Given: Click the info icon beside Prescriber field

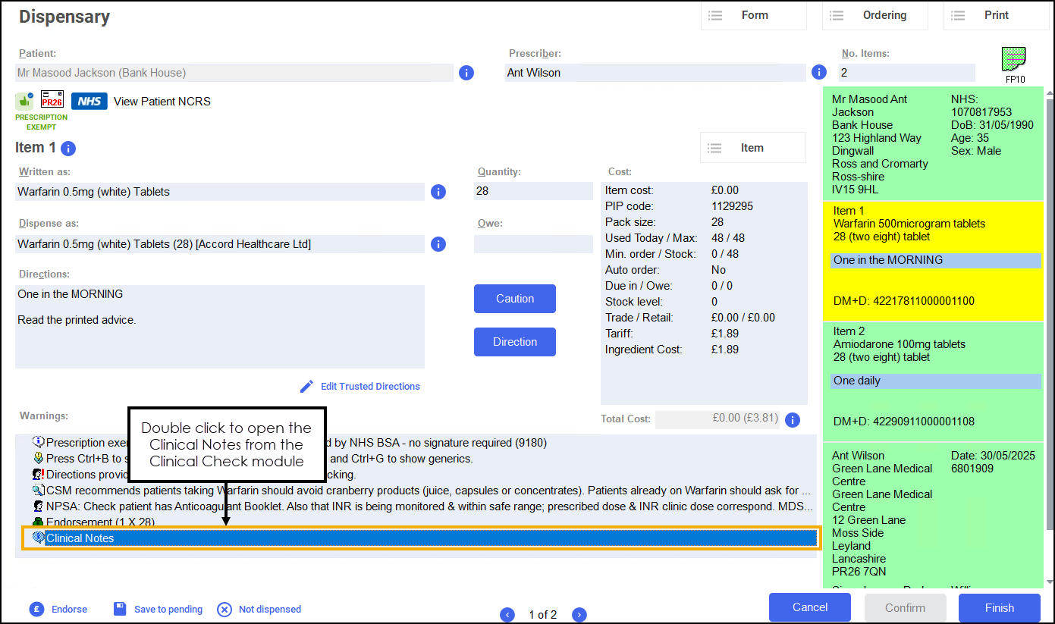Looking at the screenshot, I should (x=818, y=73).
